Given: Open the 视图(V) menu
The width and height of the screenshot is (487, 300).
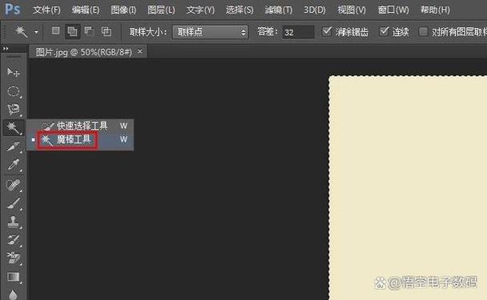Looking at the screenshot, I should pos(352,10).
